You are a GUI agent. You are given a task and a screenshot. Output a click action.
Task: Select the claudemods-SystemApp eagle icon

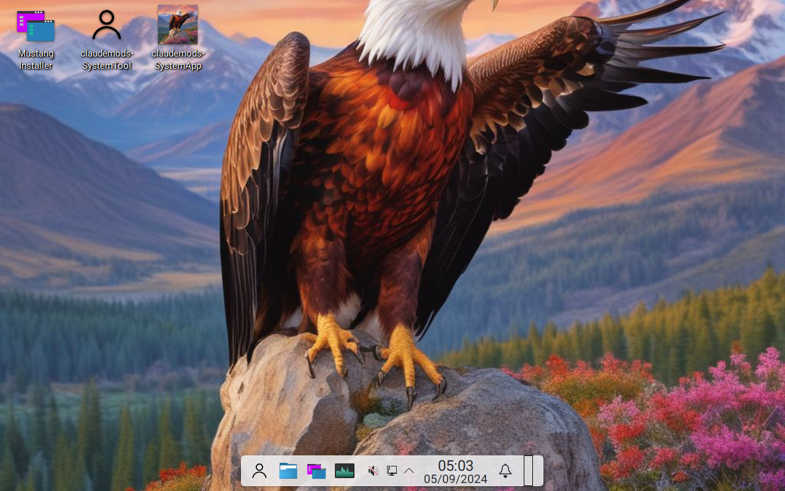[178, 25]
